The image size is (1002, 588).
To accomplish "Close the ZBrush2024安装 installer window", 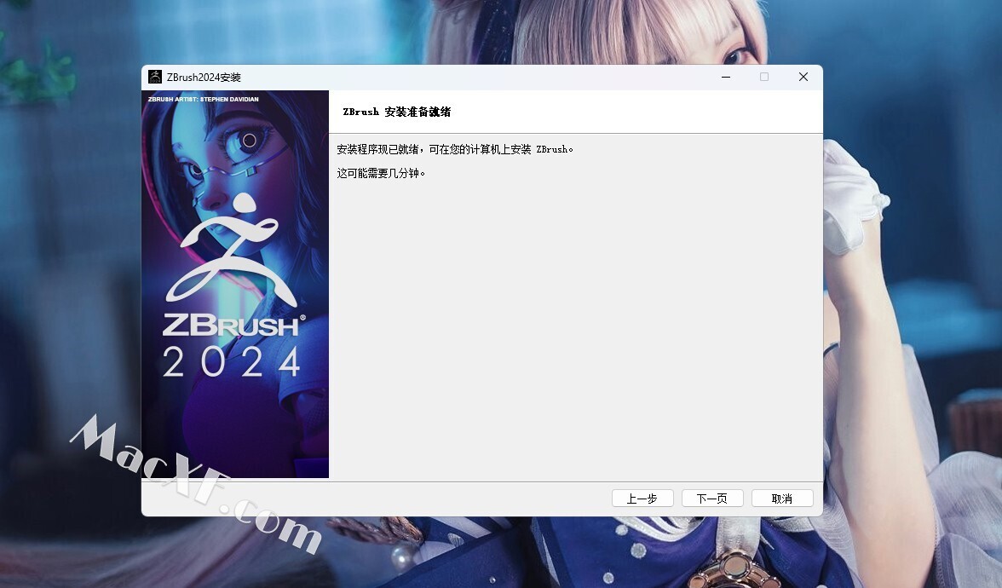I will point(803,77).
